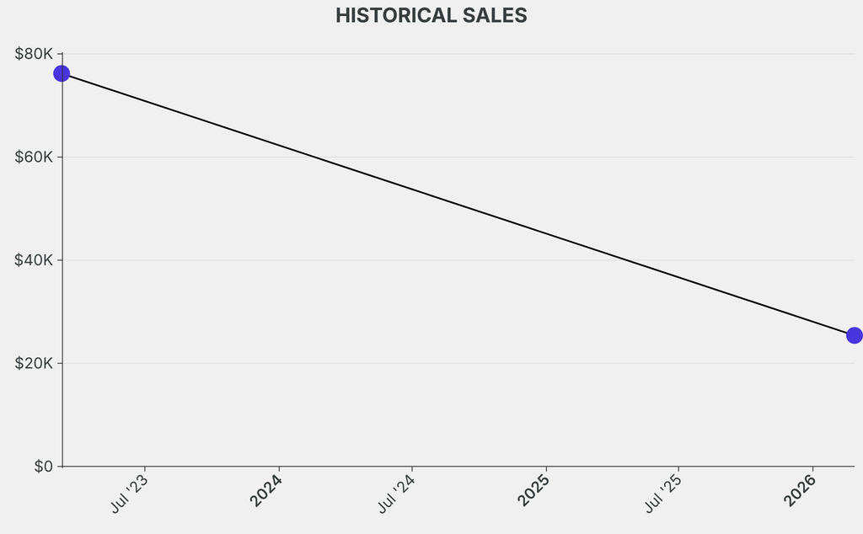
Task: Click the black sales trend line
Action: (458, 205)
